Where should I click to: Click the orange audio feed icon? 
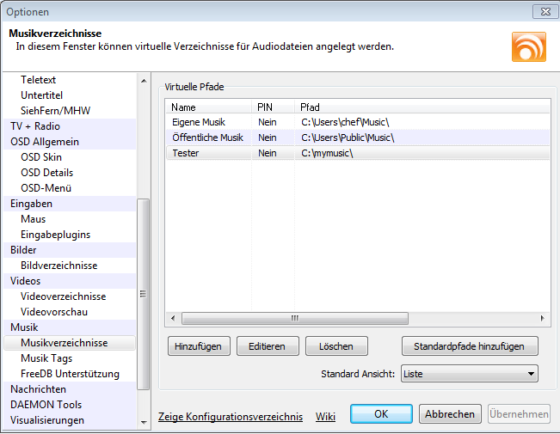528,46
